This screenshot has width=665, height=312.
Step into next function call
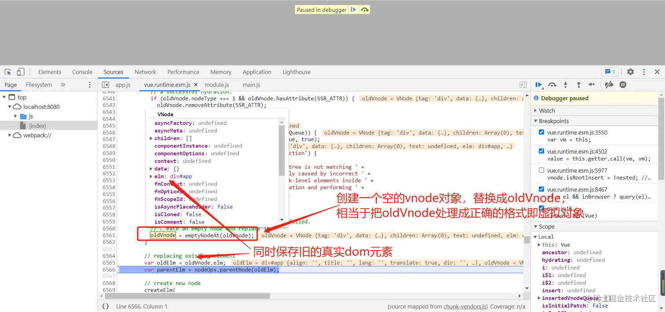566,85
